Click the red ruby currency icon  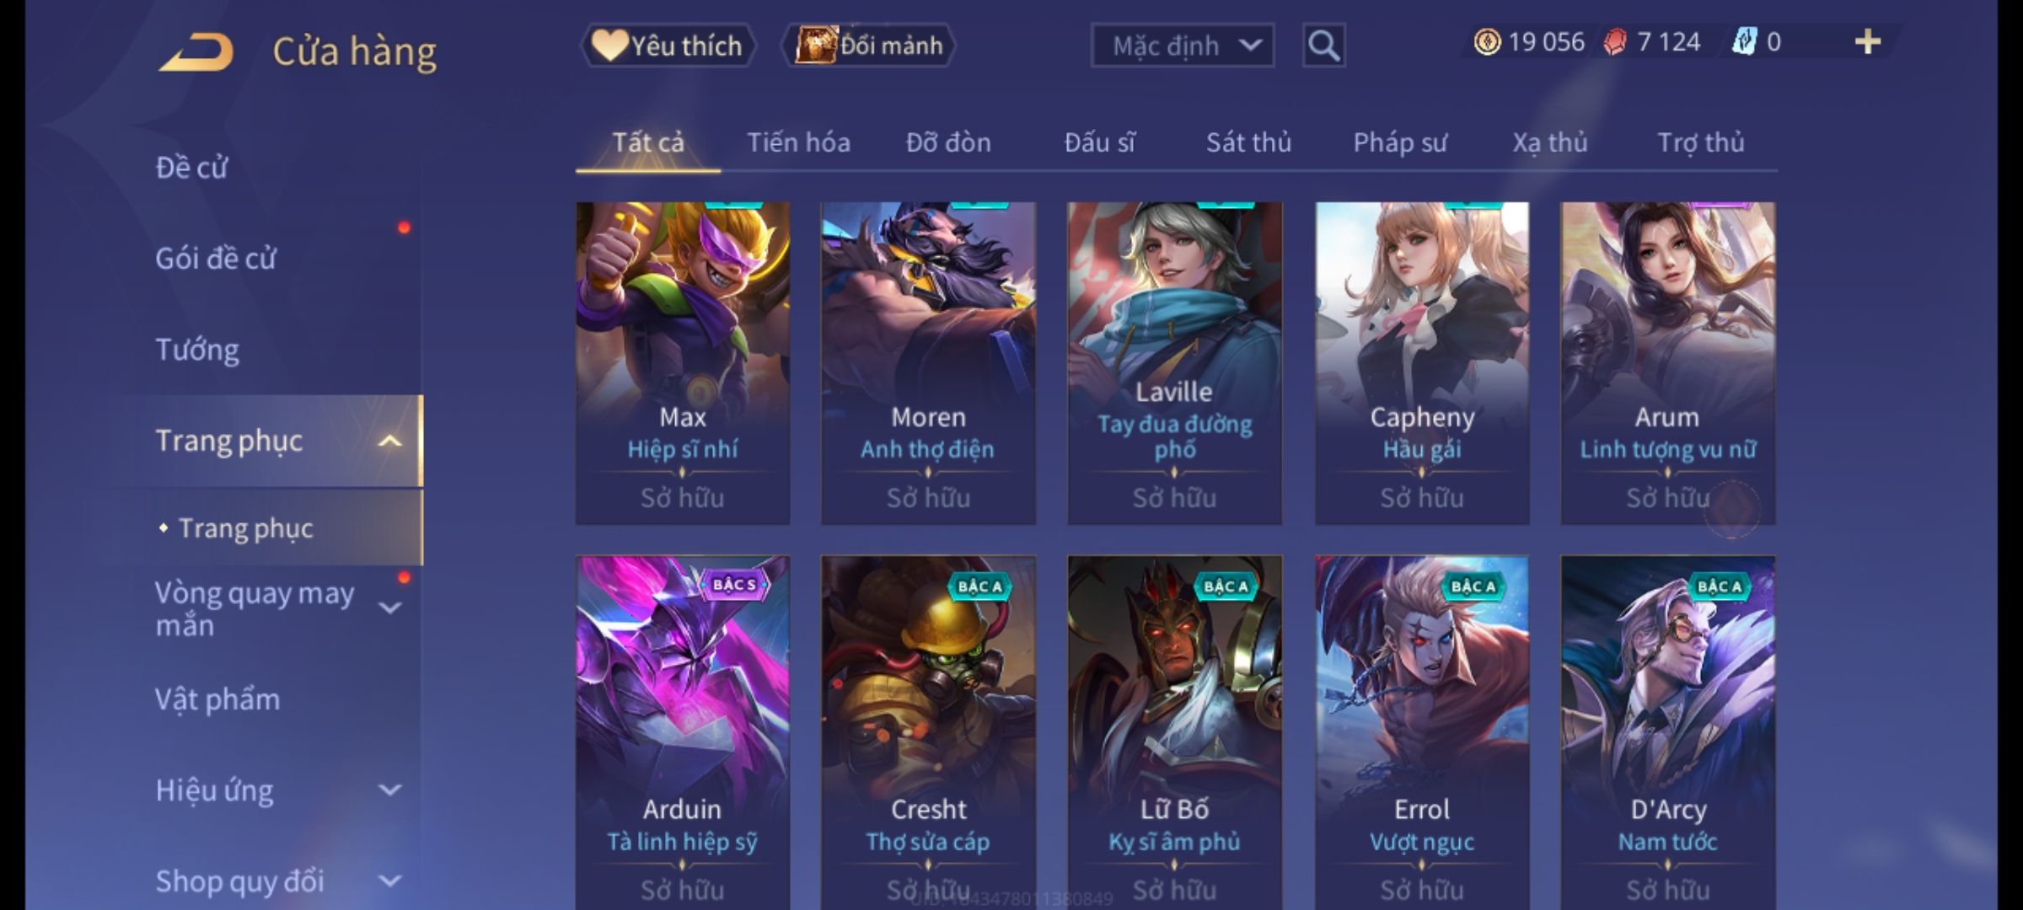click(x=1615, y=42)
